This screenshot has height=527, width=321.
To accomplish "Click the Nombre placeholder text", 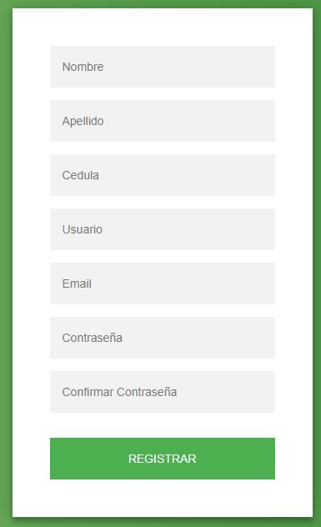I will [83, 67].
